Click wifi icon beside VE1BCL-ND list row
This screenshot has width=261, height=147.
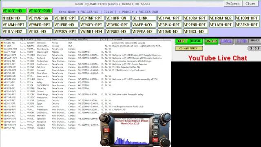(x=2, y=61)
